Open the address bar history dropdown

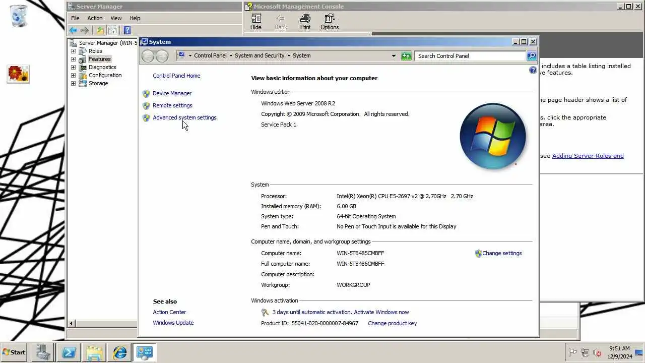point(394,56)
